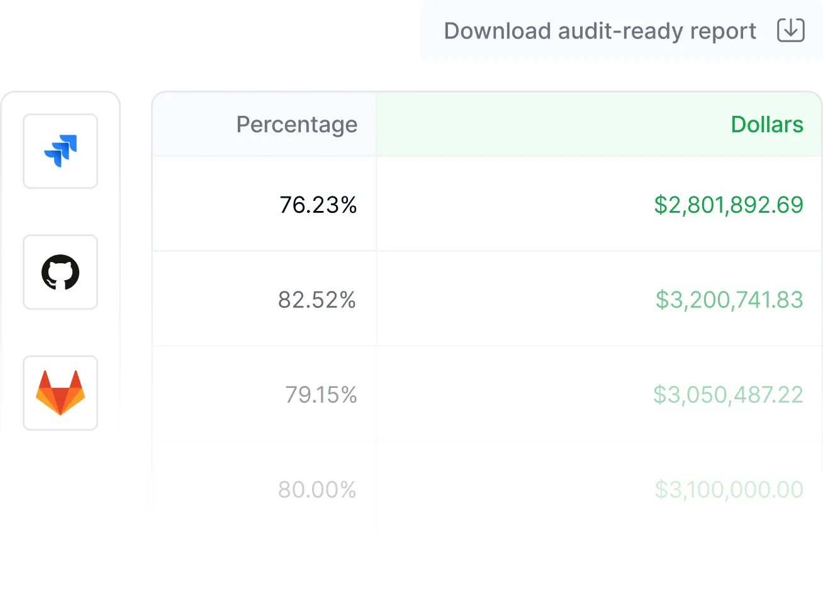Click empty header space left of Percentage label

[x=192, y=125]
